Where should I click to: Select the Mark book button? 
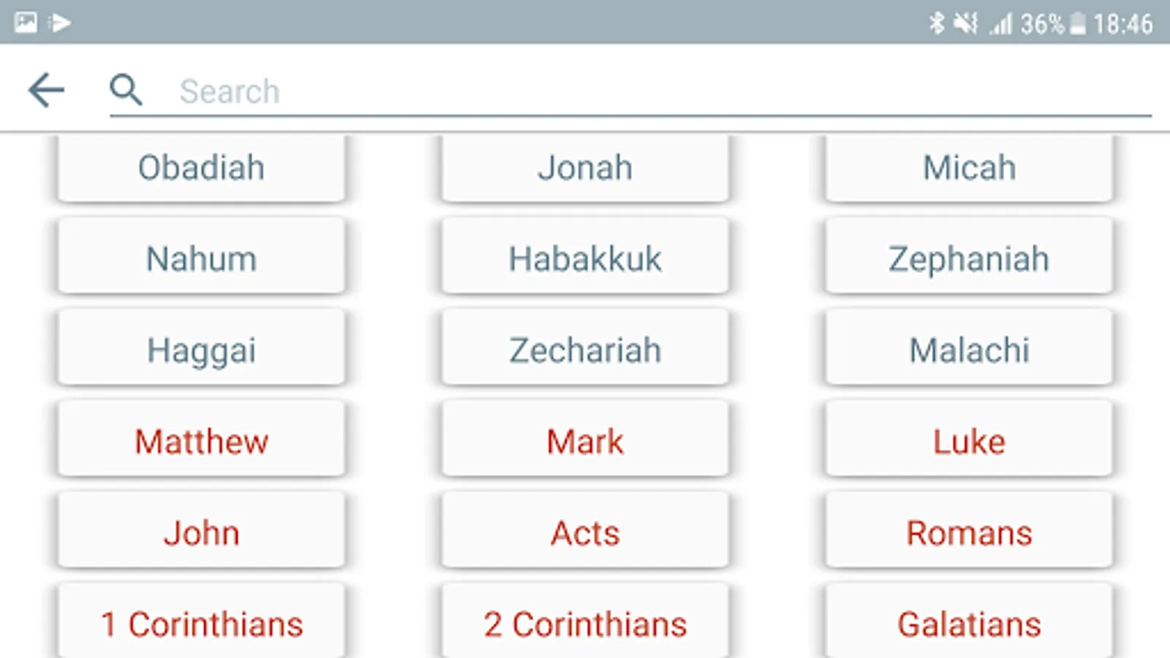pyautogui.click(x=585, y=442)
